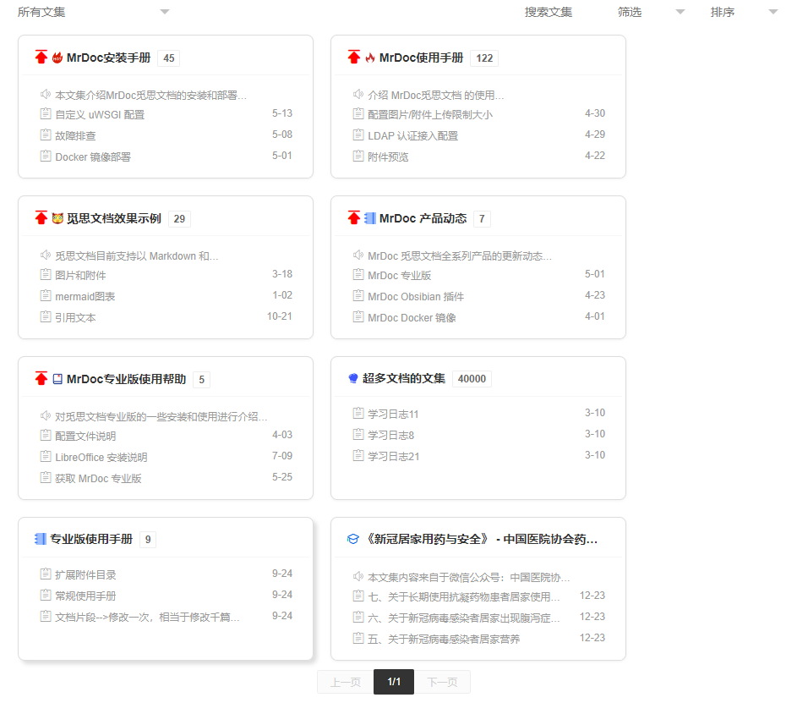The image size is (808, 714).
Task: Open document 五、关于新冠病毒感染者居家营养
Action: pyautogui.click(x=444, y=640)
